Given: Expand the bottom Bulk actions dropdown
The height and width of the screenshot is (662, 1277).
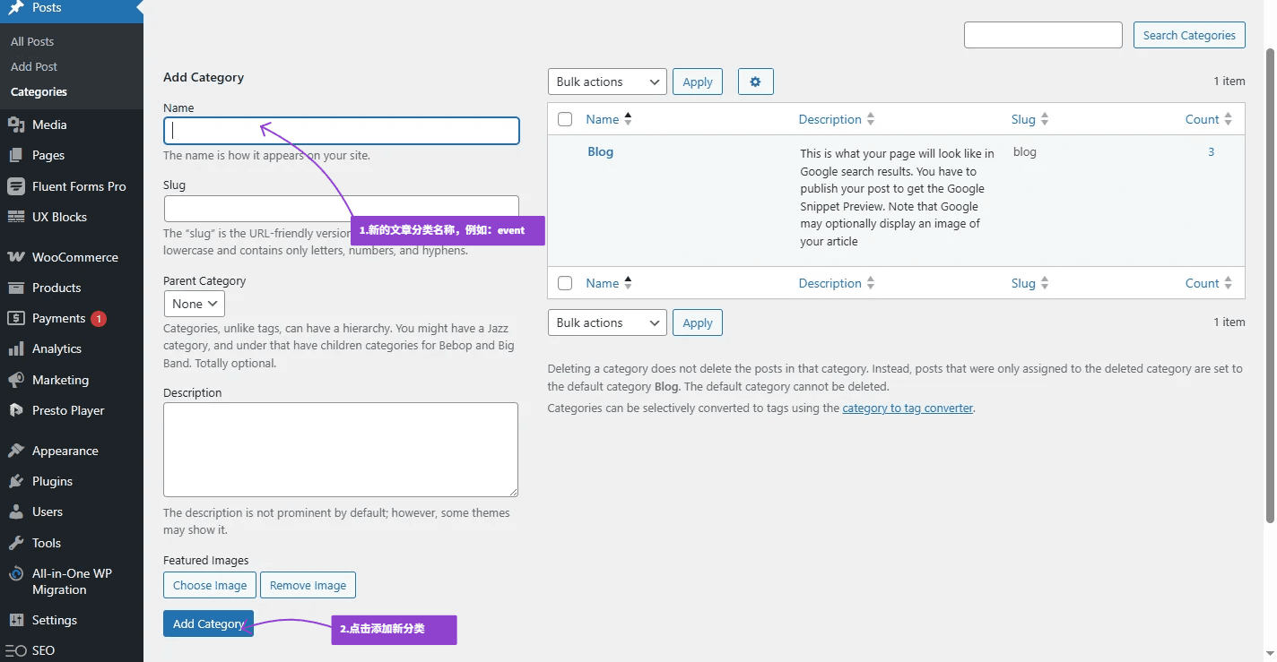Looking at the screenshot, I should pos(606,322).
